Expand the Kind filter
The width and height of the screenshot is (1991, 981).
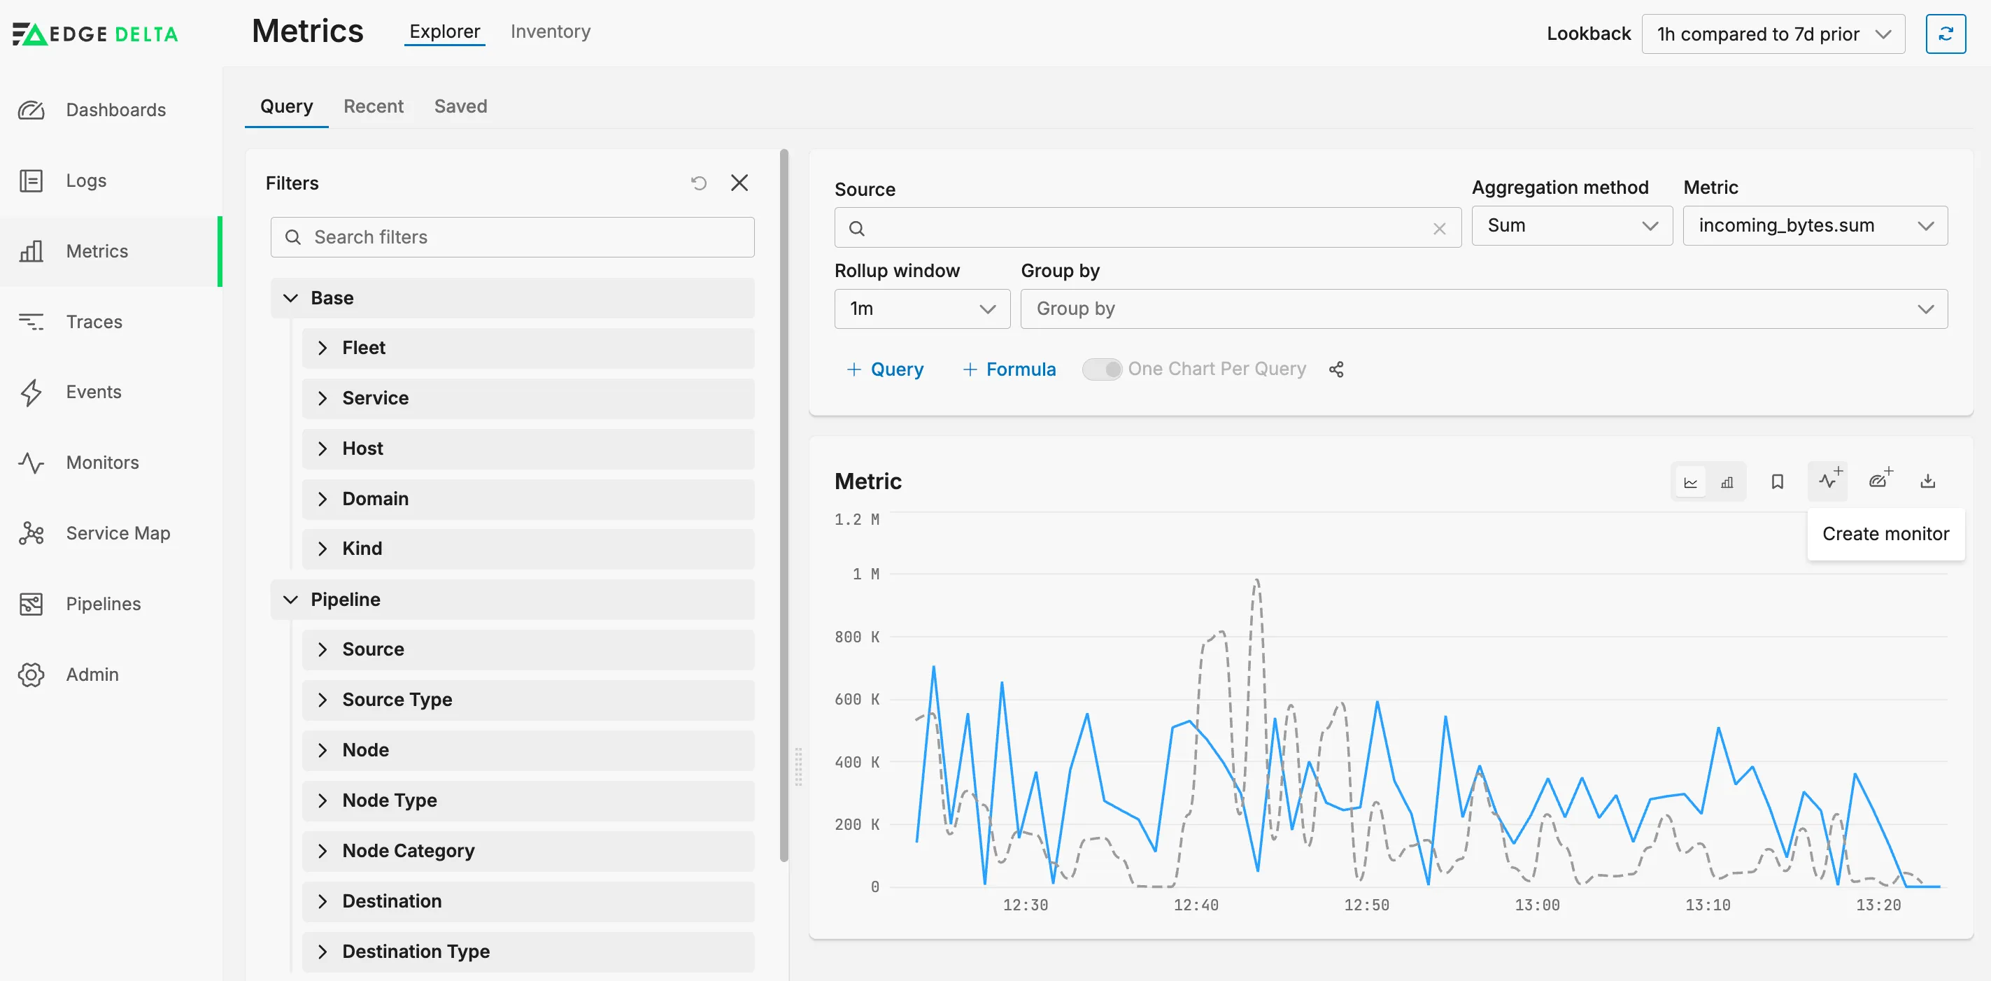pos(528,549)
